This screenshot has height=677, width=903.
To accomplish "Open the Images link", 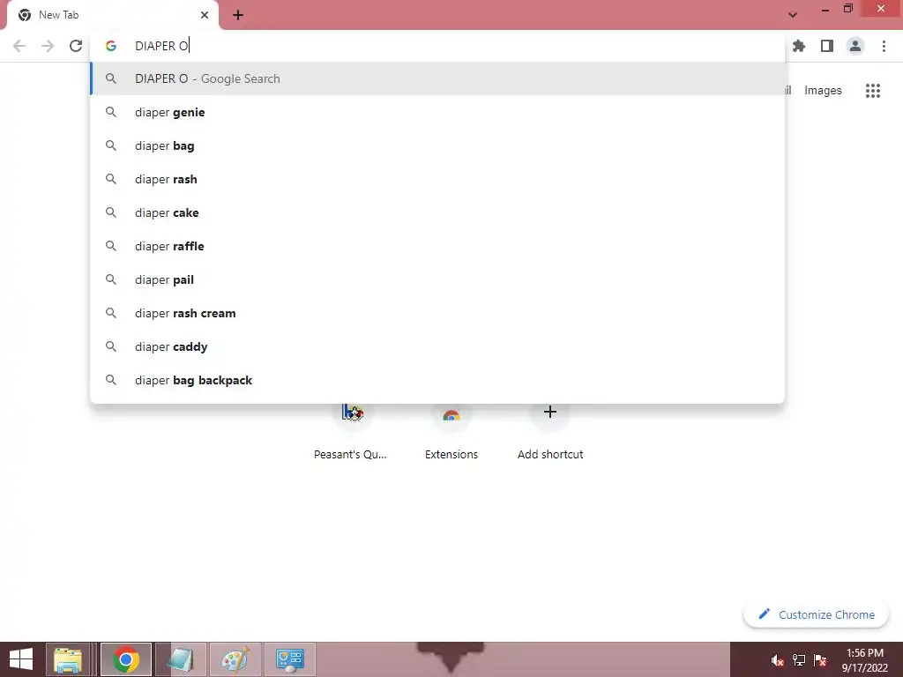I will (x=823, y=91).
